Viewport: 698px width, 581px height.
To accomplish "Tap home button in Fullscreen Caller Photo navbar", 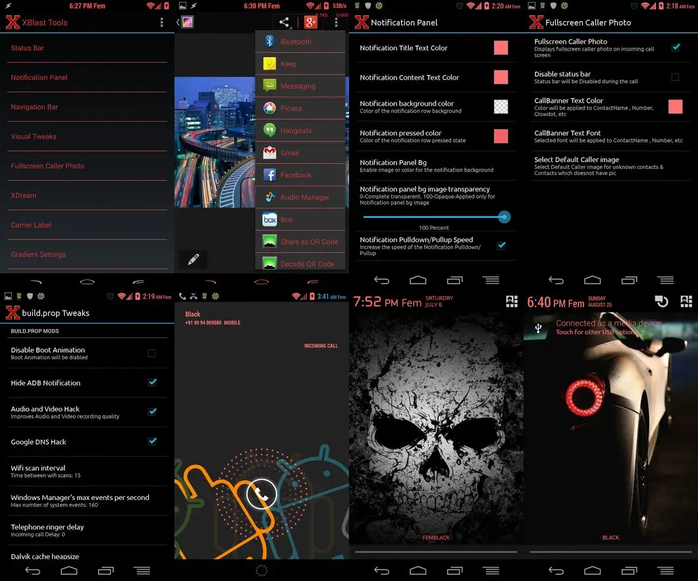I will [x=593, y=280].
